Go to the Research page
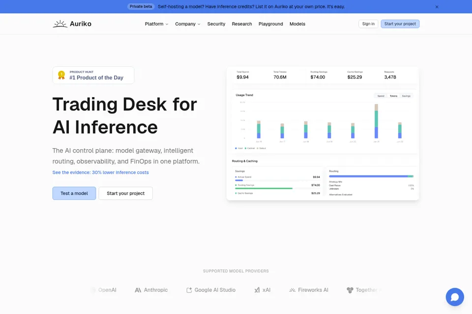 point(242,24)
